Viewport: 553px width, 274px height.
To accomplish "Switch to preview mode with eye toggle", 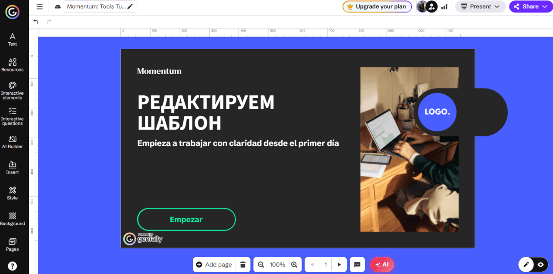I will point(541,265).
